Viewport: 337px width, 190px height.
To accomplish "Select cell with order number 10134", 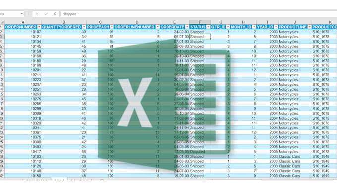I will (x=23, y=41).
